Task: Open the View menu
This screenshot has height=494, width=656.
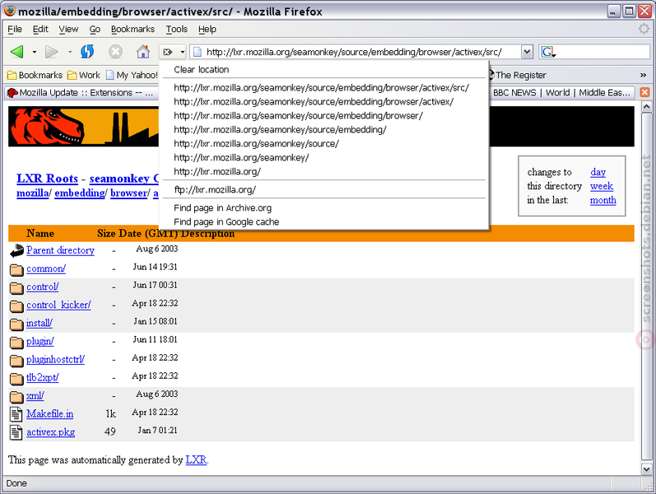Action: [68, 30]
